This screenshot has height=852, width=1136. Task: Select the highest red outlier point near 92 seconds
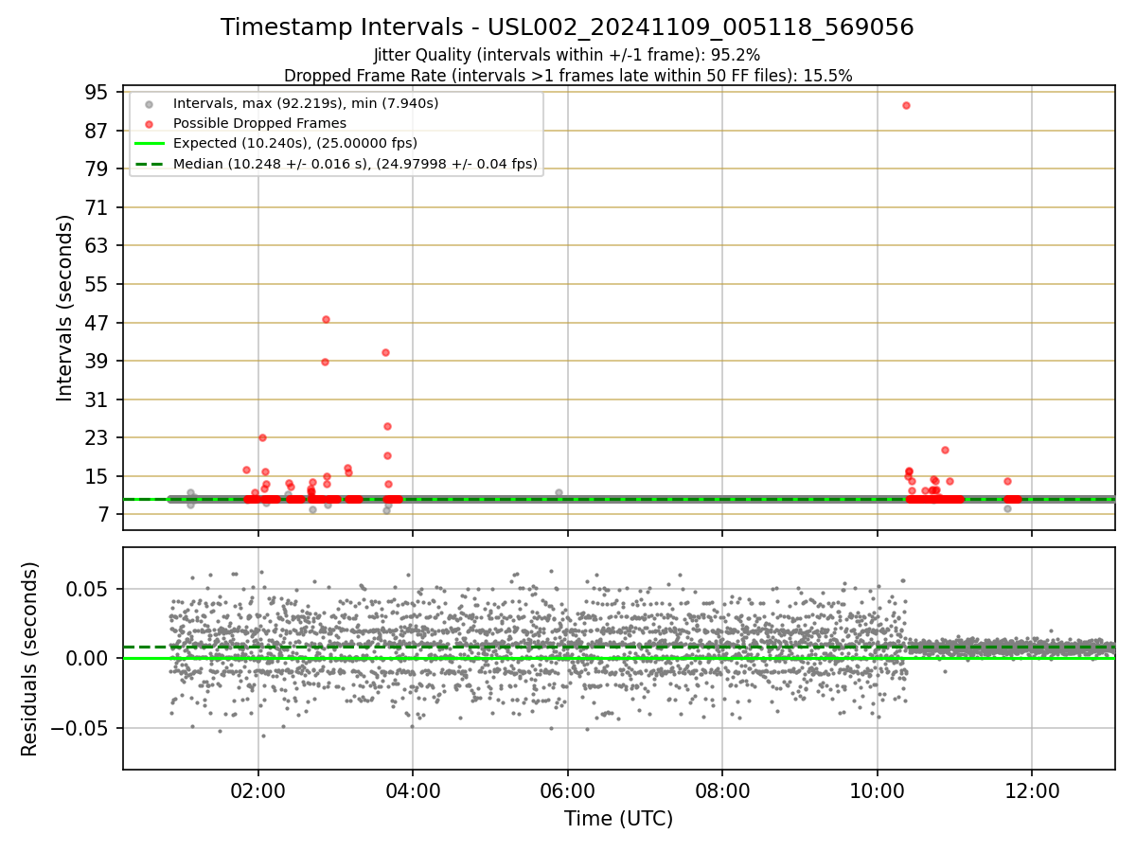[x=906, y=105]
